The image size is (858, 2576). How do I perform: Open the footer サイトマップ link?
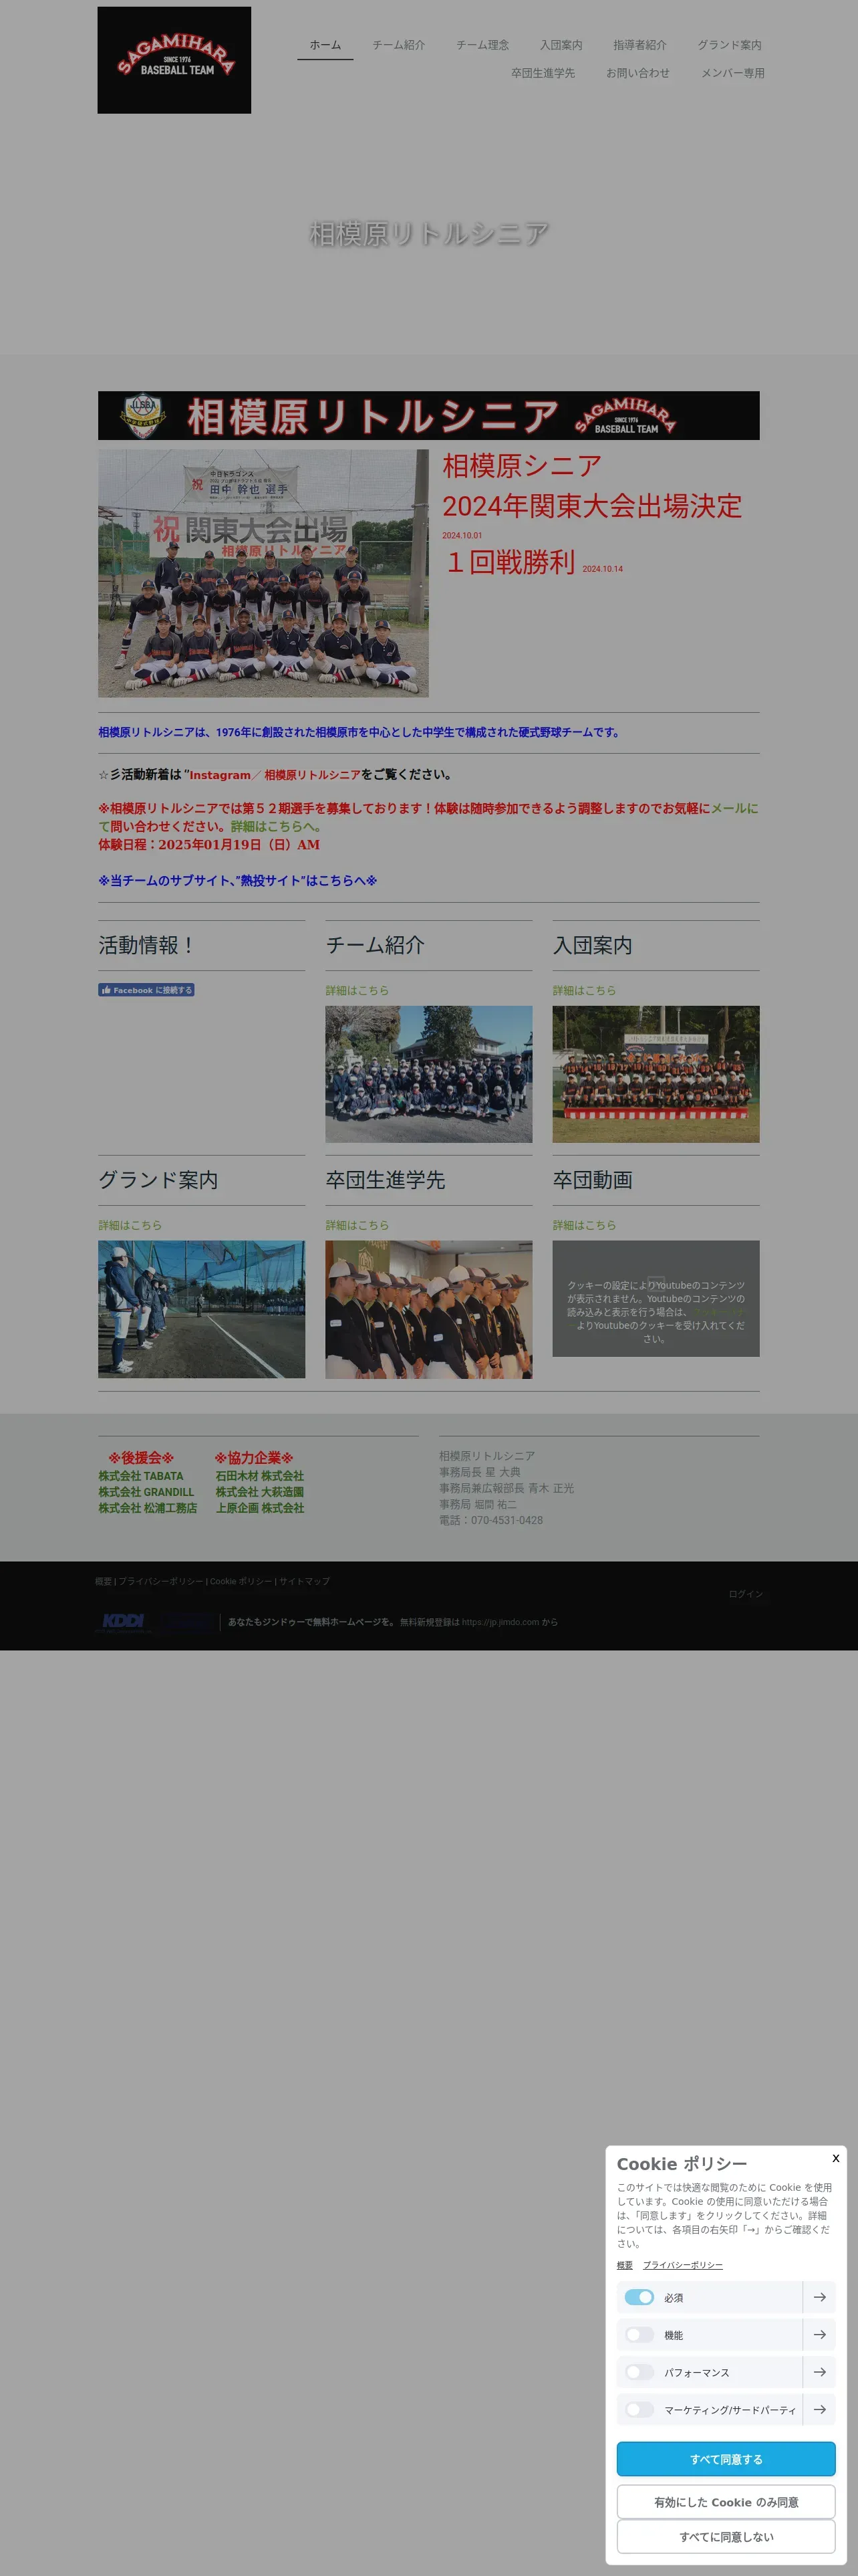pos(305,1582)
